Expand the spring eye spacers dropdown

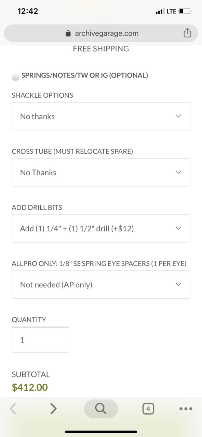(101, 284)
